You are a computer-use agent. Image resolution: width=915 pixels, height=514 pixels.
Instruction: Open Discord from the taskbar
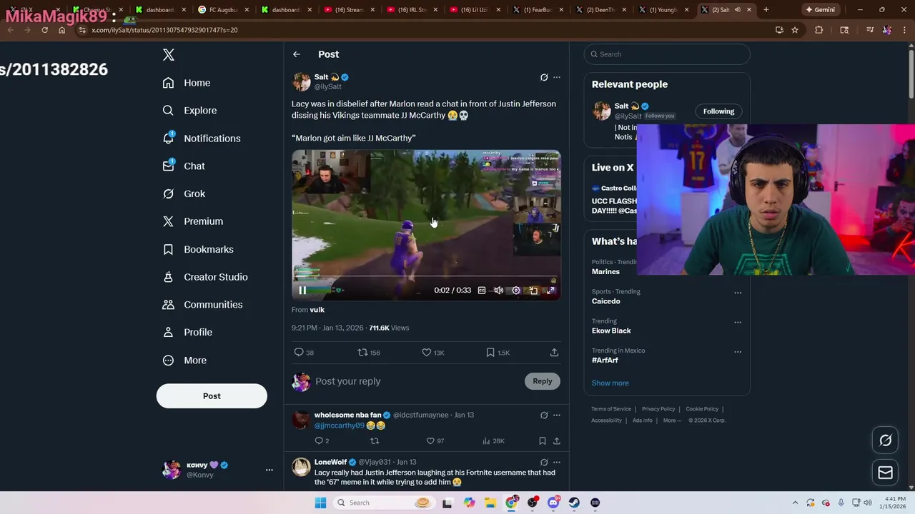[553, 503]
